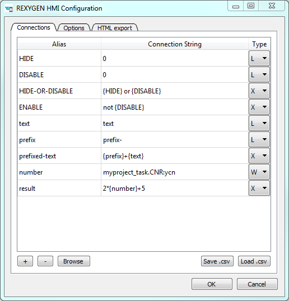Confirm the configuration with OK

[212, 284]
